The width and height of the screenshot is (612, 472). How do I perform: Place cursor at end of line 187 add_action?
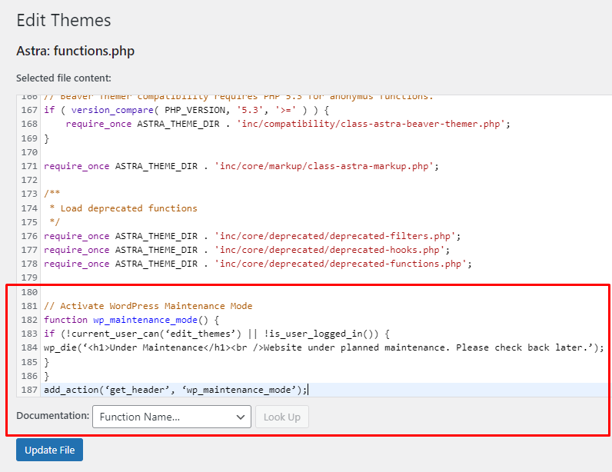pyautogui.click(x=308, y=390)
